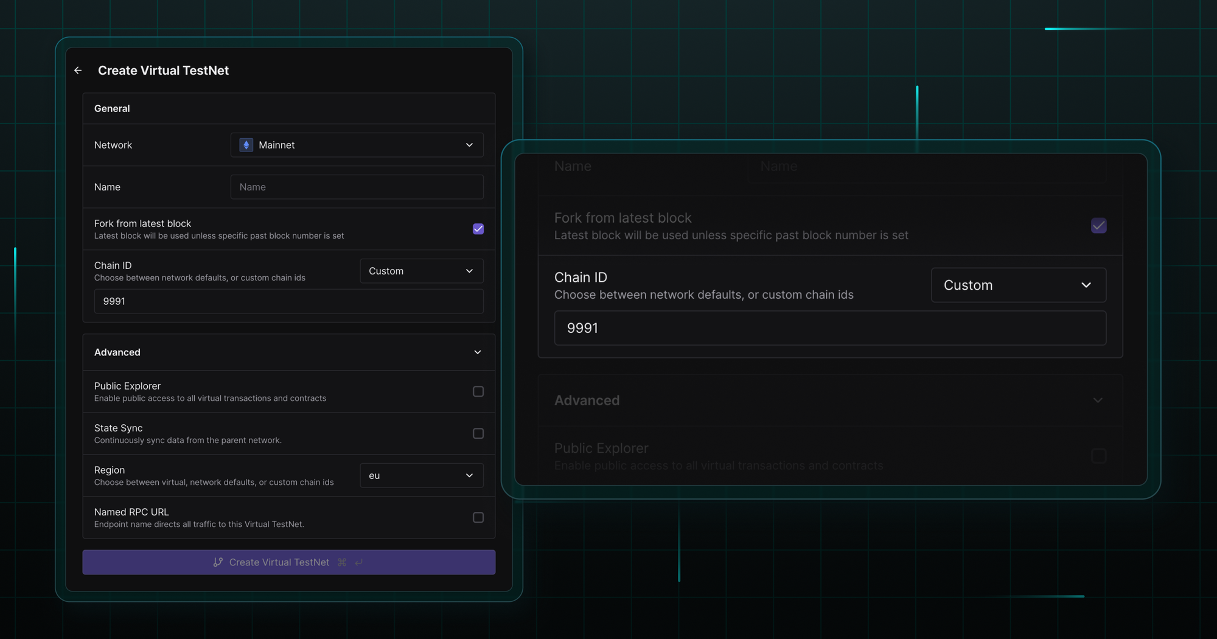Collapse the Advanced section
1217x639 pixels.
click(x=478, y=352)
